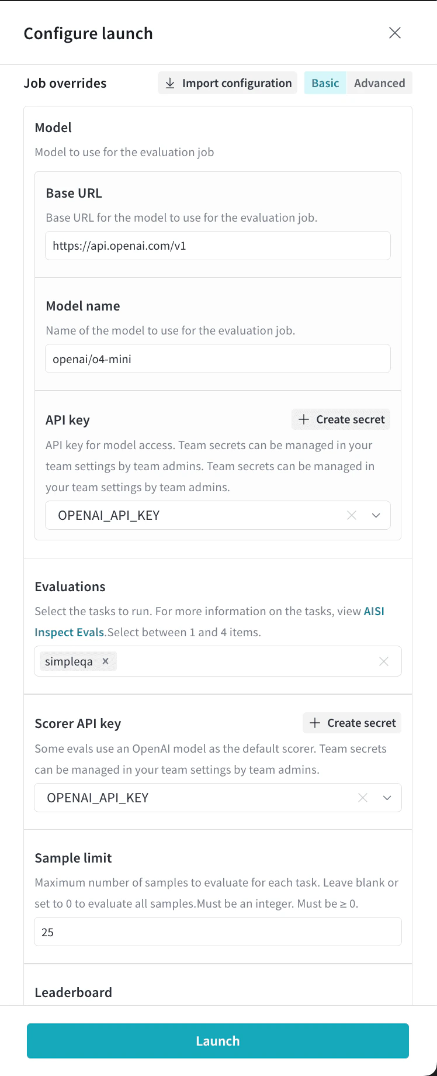Launch the evaluation job
437x1076 pixels.
click(x=218, y=1041)
